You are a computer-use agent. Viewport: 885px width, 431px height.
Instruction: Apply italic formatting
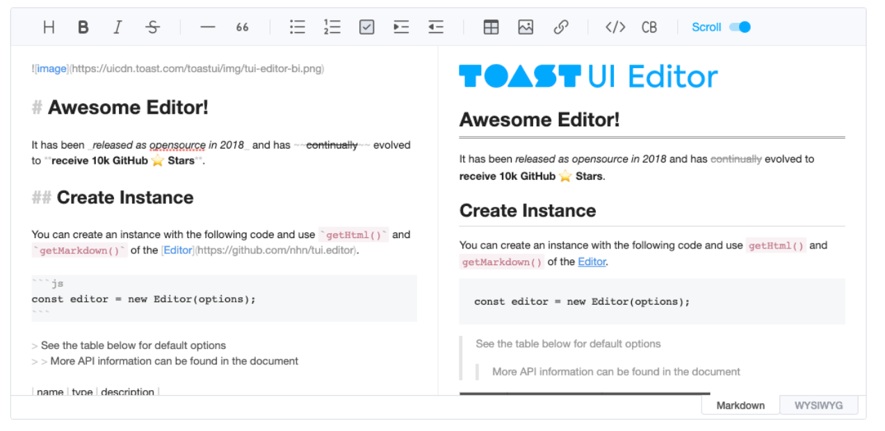117,27
